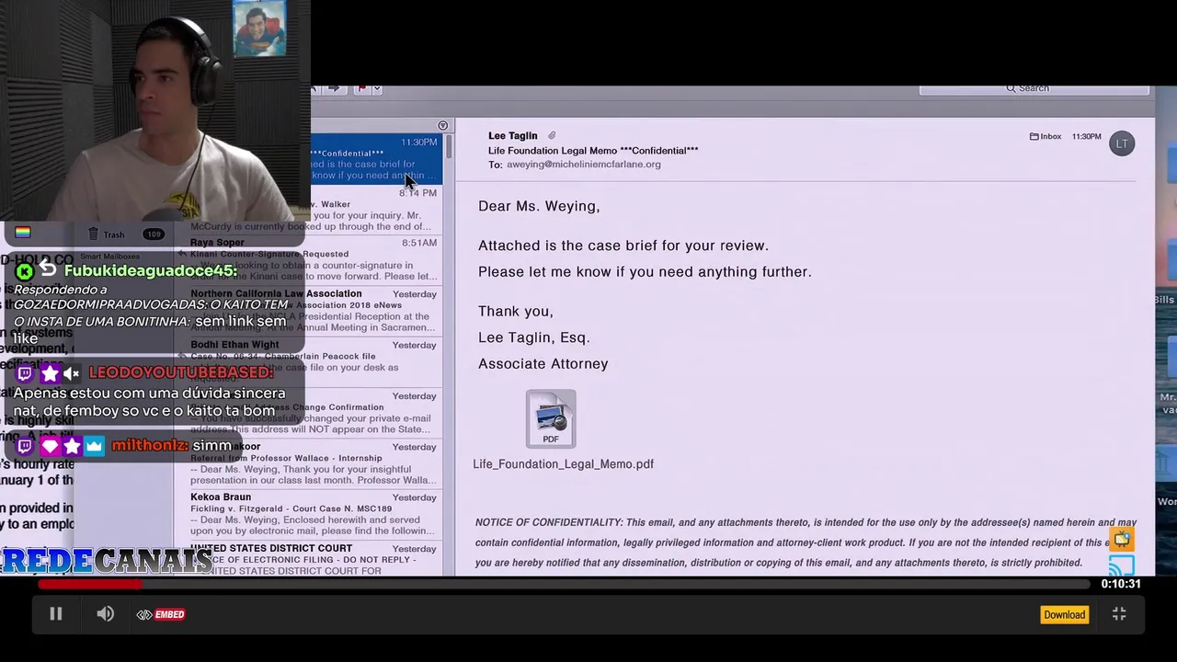This screenshot has height=662, width=1177.
Task: Click the paperclip icon next to Lee Taglin
Action: click(x=552, y=135)
